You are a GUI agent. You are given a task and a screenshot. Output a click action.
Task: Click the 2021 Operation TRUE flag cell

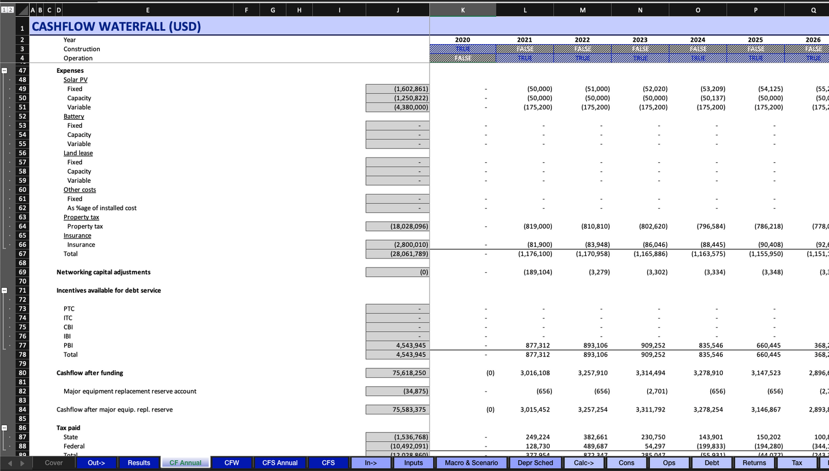[524, 58]
